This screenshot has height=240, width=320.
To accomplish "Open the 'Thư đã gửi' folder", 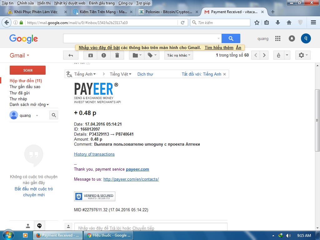I will pyautogui.click(x=20, y=93).
